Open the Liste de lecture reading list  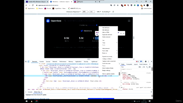[x=146, y=8]
